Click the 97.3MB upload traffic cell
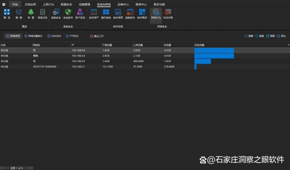The width and height of the screenshot is (290, 170). (138, 66)
